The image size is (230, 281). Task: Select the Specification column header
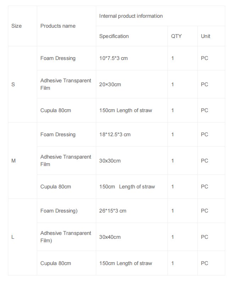114,36
